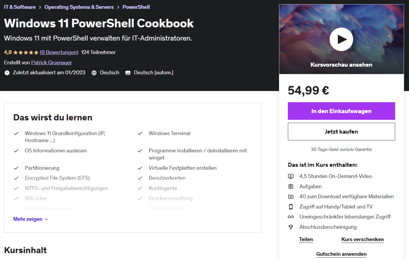This screenshot has height=259, width=409.
Task: Go to the PowerShell breadcrumb category
Action: [x=136, y=7]
